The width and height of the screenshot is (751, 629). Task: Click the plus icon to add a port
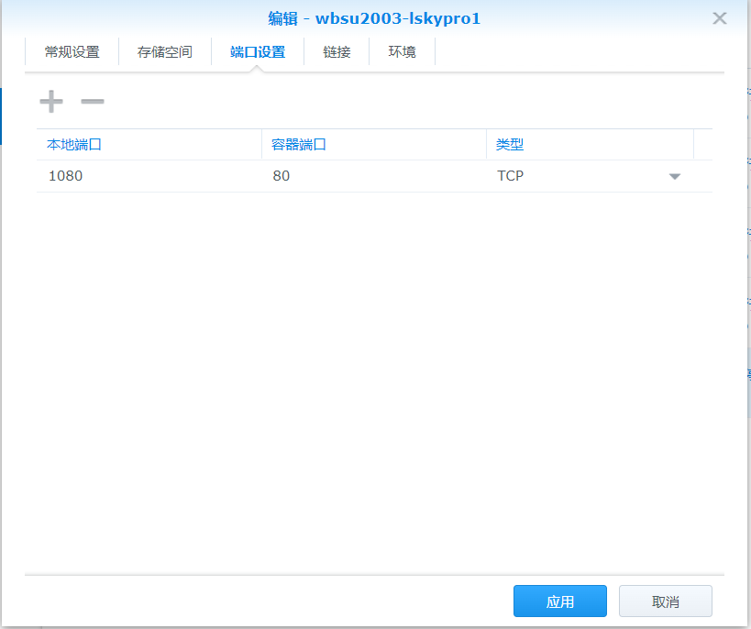(x=51, y=101)
